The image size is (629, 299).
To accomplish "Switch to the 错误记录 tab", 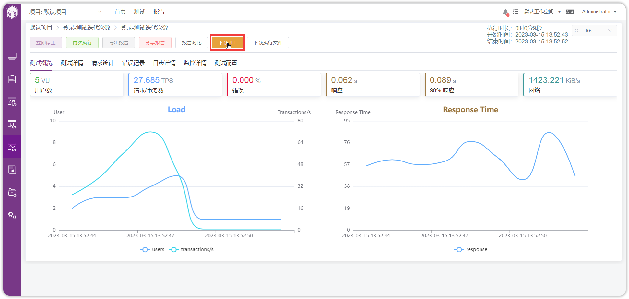I will [133, 63].
